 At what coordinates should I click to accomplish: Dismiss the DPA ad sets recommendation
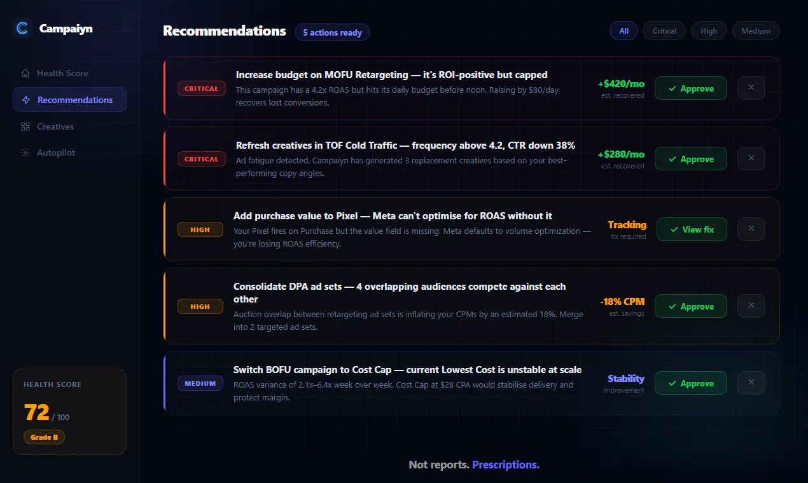751,306
